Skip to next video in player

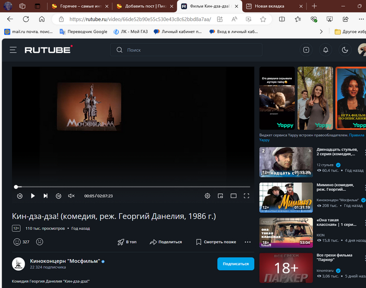click(45, 196)
